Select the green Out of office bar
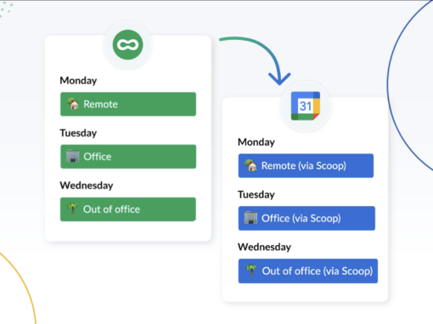Screen dimensions: 433x324 pyautogui.click(x=128, y=209)
